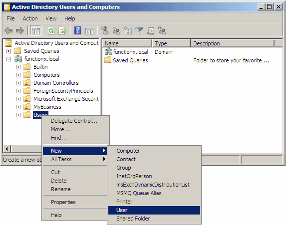Viewport: 286px width, 226px height.
Task: Expand the MyBusiness node
Action: click(18, 107)
